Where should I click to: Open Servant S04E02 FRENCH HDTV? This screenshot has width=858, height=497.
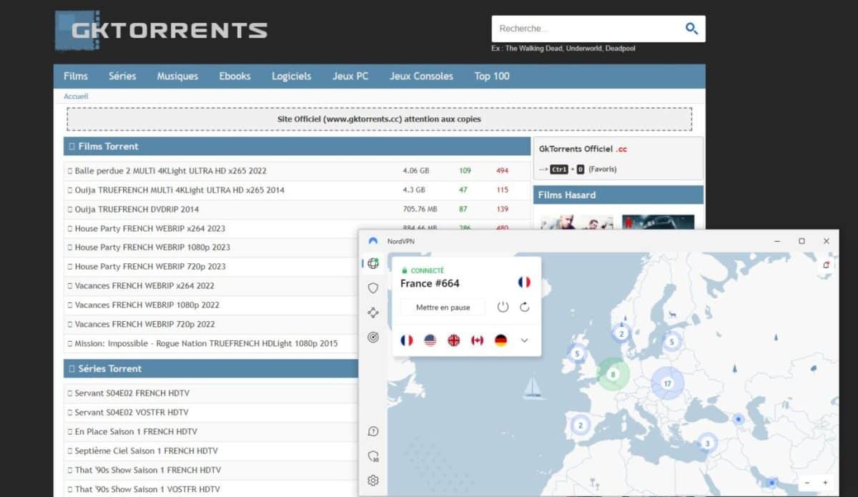(132, 393)
